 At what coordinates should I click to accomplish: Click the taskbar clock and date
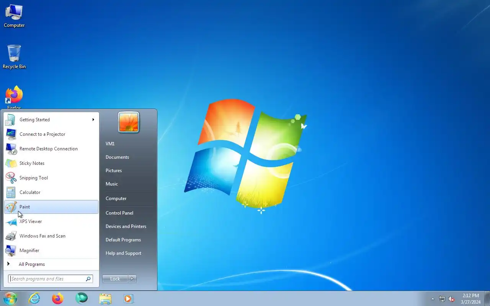470,299
